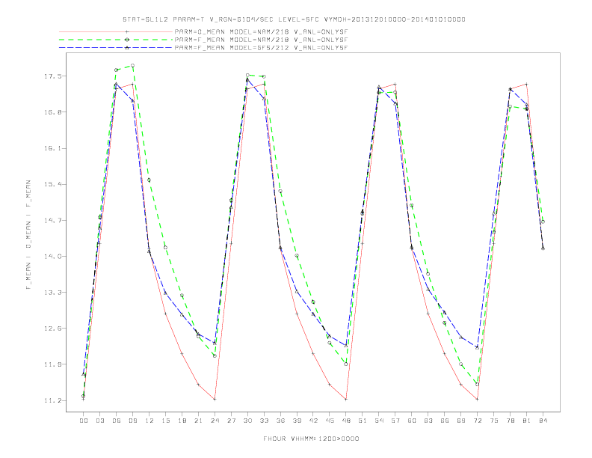Click x-axis forecast hour label 24
Screen dimensions: 592x458
coord(215,421)
